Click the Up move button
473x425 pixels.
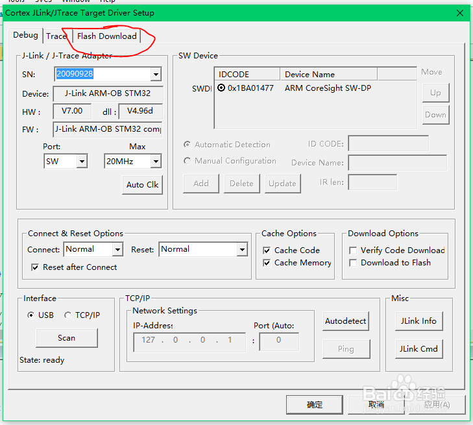(x=435, y=93)
